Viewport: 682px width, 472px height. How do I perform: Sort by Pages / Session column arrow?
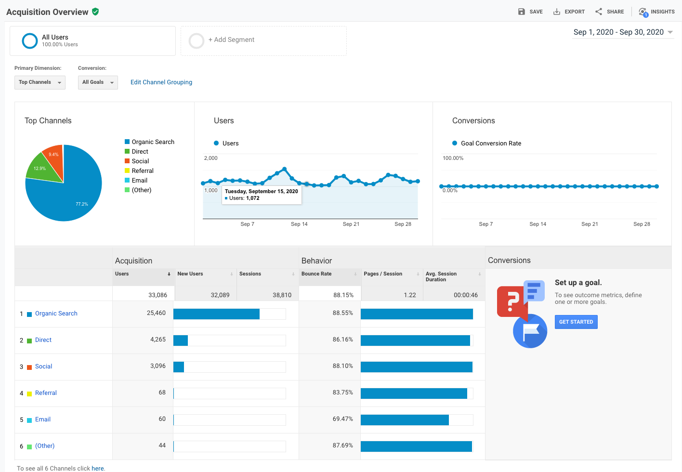(418, 274)
